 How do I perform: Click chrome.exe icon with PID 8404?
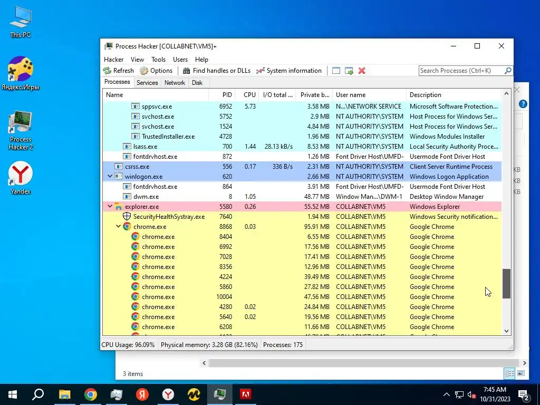(x=136, y=237)
